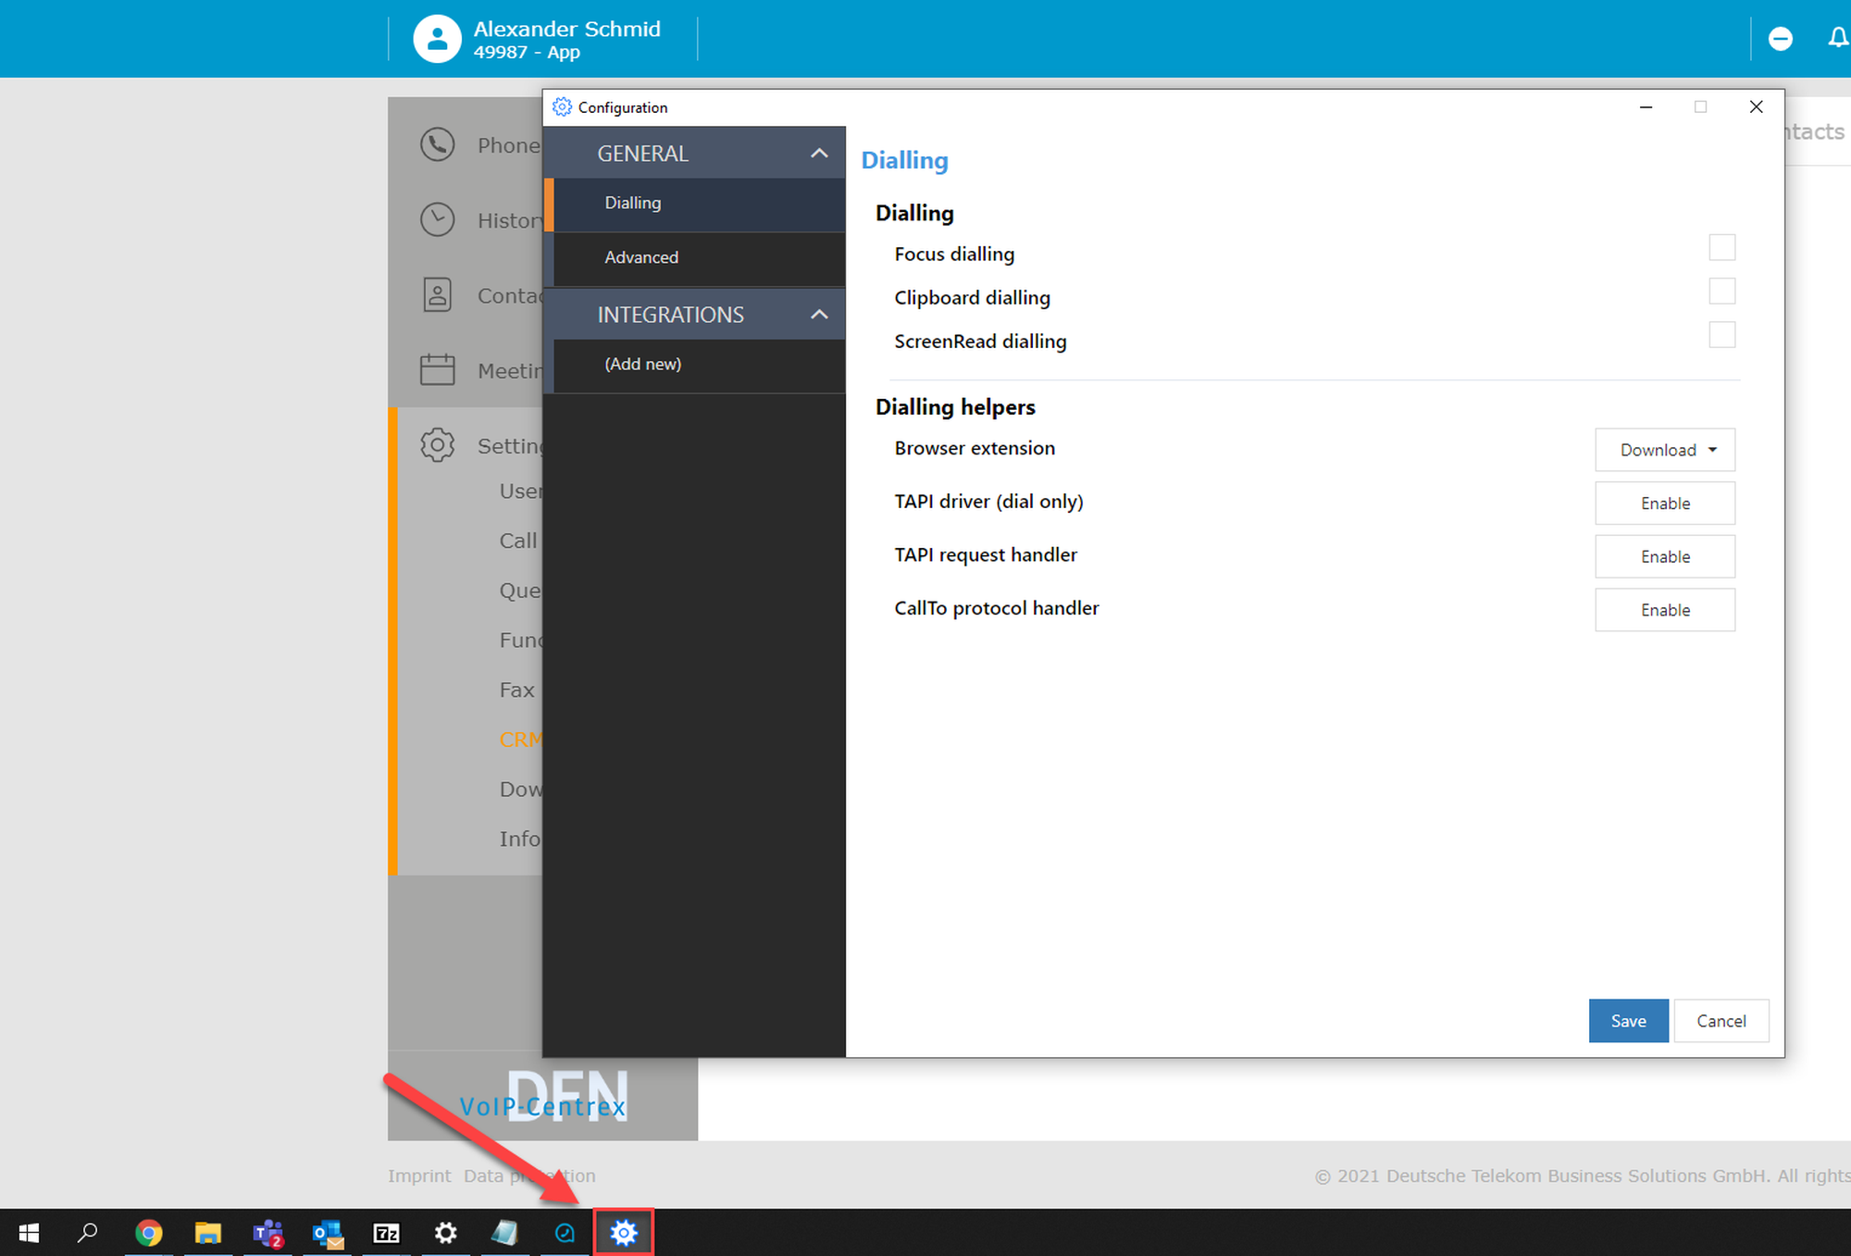Screen dimensions: 1851x1256
Task: Open Microsoft Teams from taskbar
Action: pyautogui.click(x=267, y=1233)
